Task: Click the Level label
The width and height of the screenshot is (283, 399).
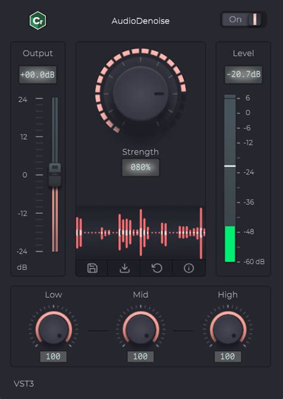Action: 244,53
